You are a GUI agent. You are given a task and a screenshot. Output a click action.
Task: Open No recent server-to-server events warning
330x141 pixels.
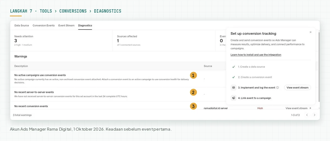pos(34,92)
